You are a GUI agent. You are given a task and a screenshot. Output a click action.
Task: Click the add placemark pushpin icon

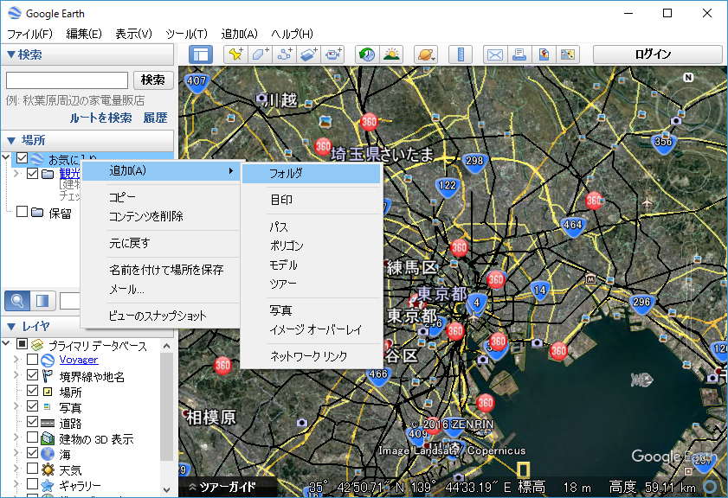click(x=235, y=54)
